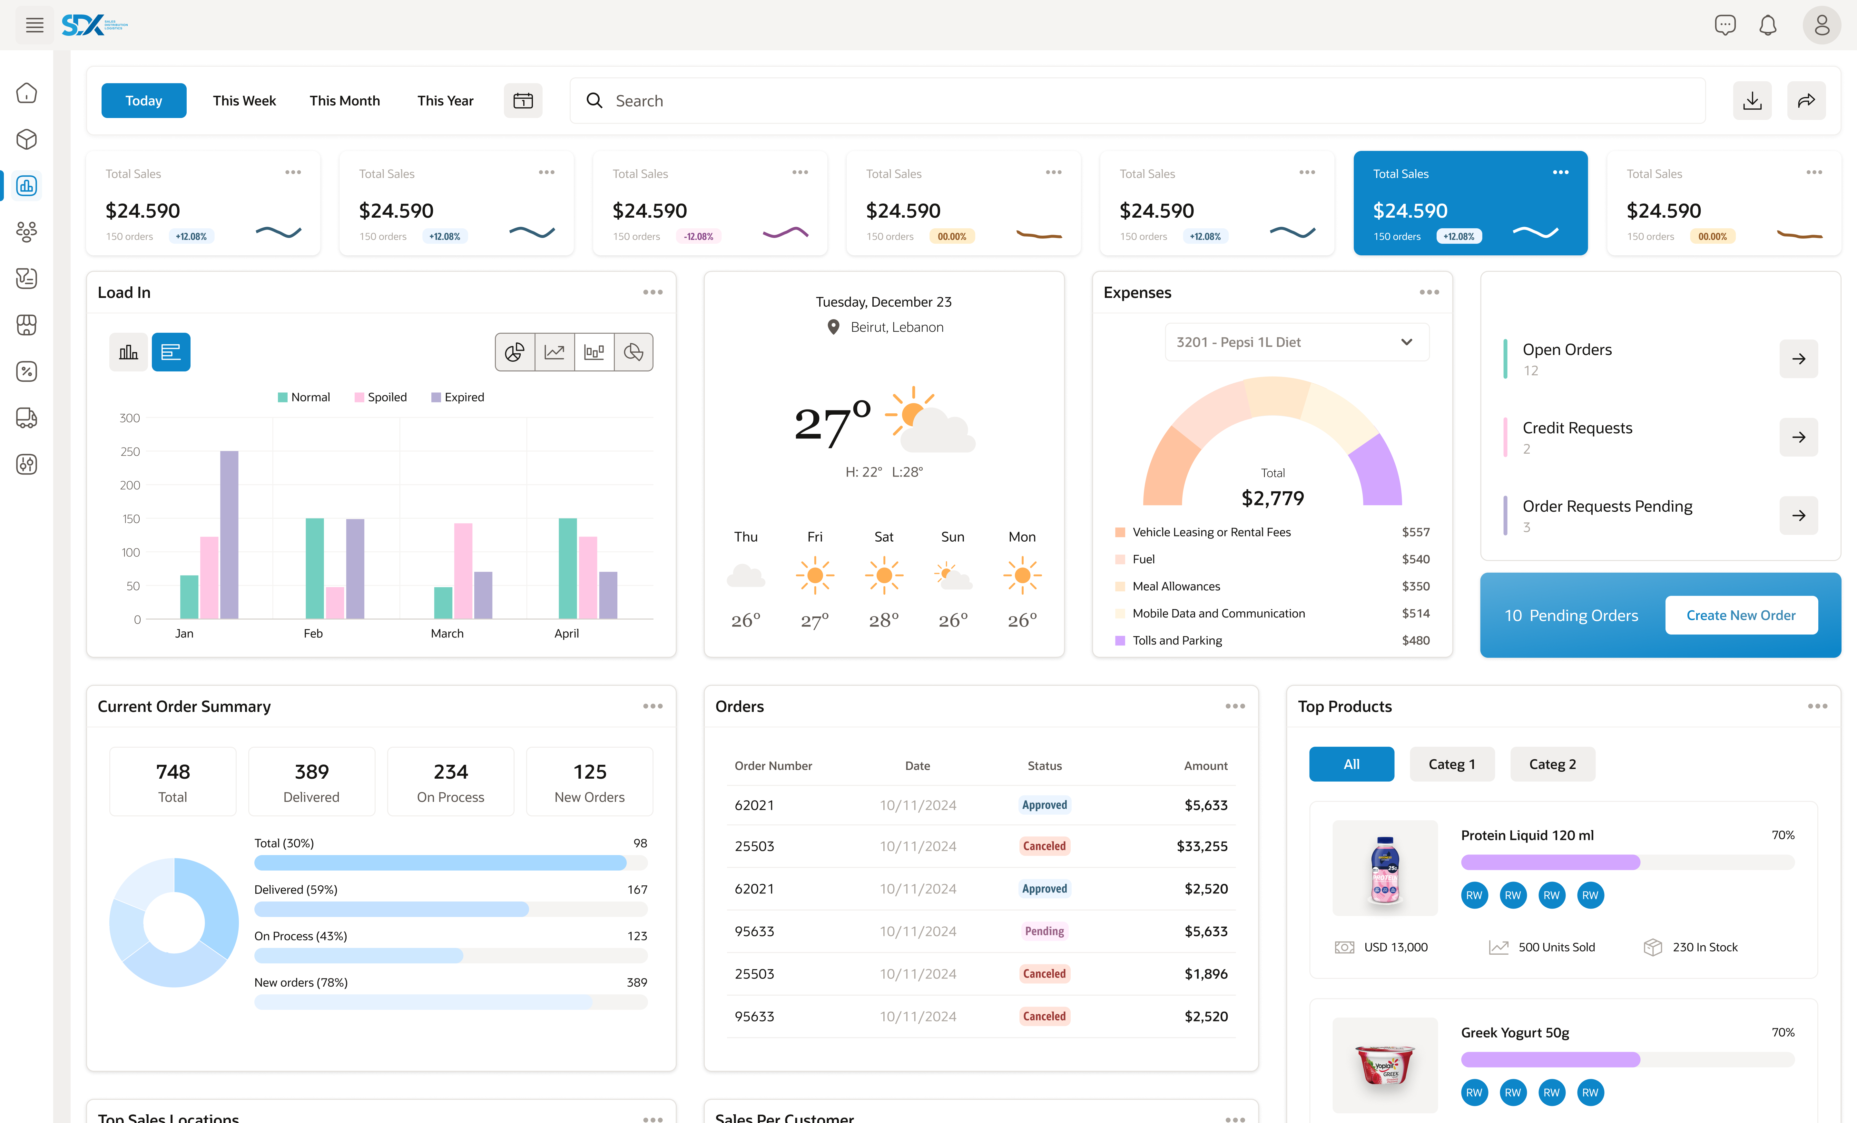Open Open Orders arrow

click(x=1798, y=359)
